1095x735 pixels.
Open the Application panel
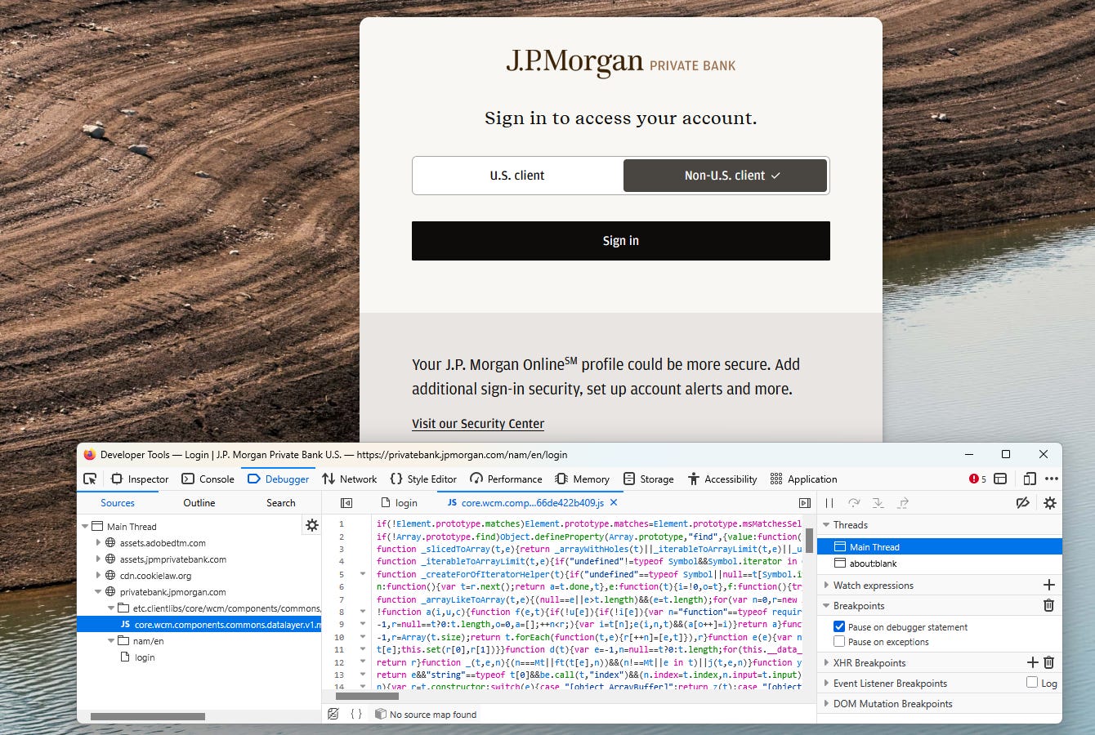pos(803,479)
